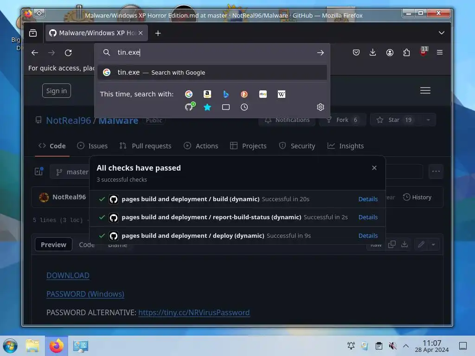The height and width of the screenshot is (356, 475).
Task: Search this time with DuckDuckGo
Action: coord(244,94)
